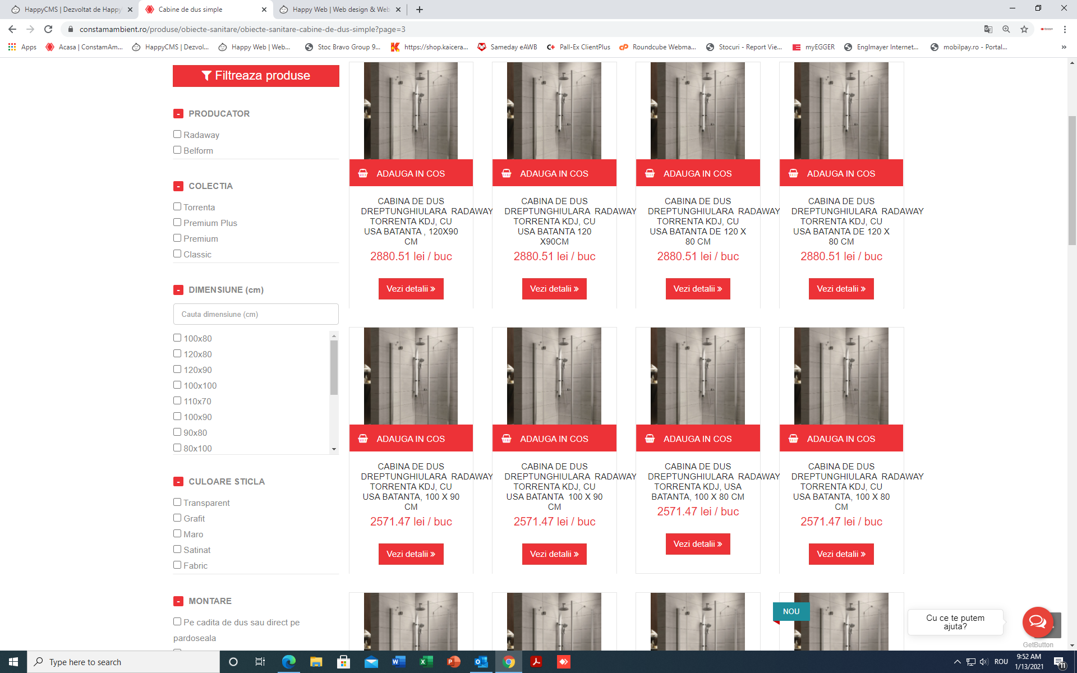Open Cortana circle icon in taskbar
The width and height of the screenshot is (1077, 673).
tap(233, 662)
